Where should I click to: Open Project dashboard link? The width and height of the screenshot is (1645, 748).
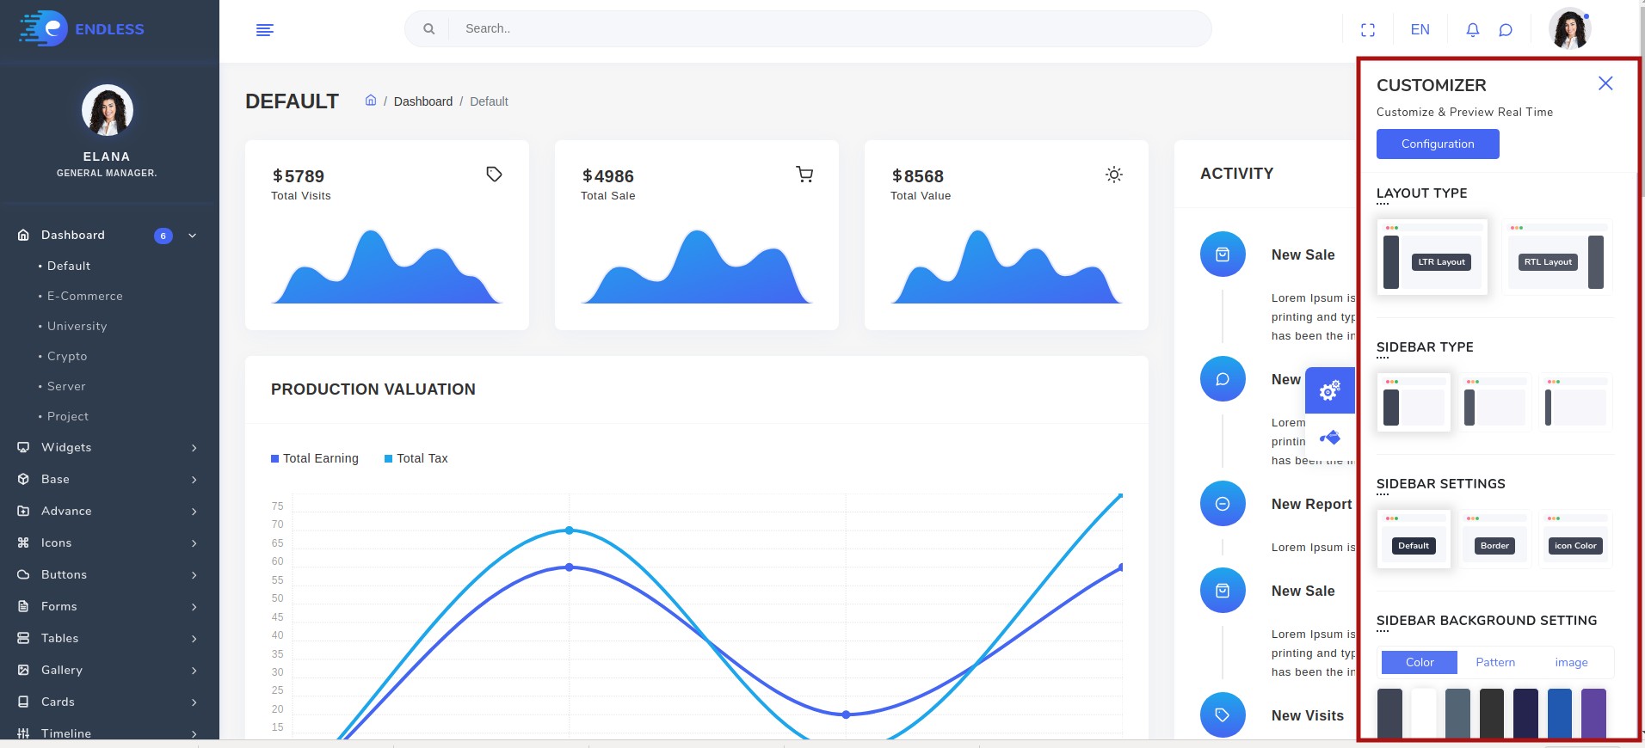pyautogui.click(x=68, y=416)
